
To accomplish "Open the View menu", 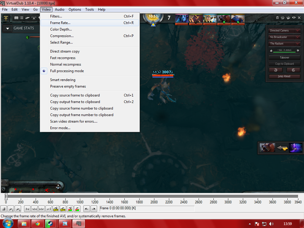I will point(25,9).
